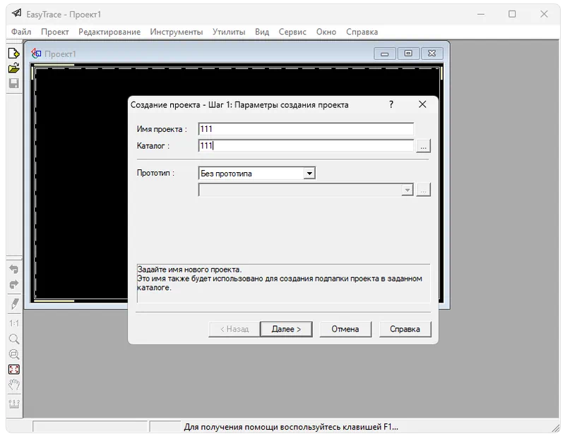Click the status bar F1 help text
Screen dimensions: 565x436
[x=291, y=427]
